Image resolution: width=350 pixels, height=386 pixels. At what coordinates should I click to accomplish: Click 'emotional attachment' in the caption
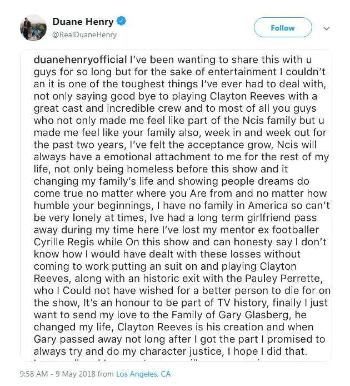152,157
